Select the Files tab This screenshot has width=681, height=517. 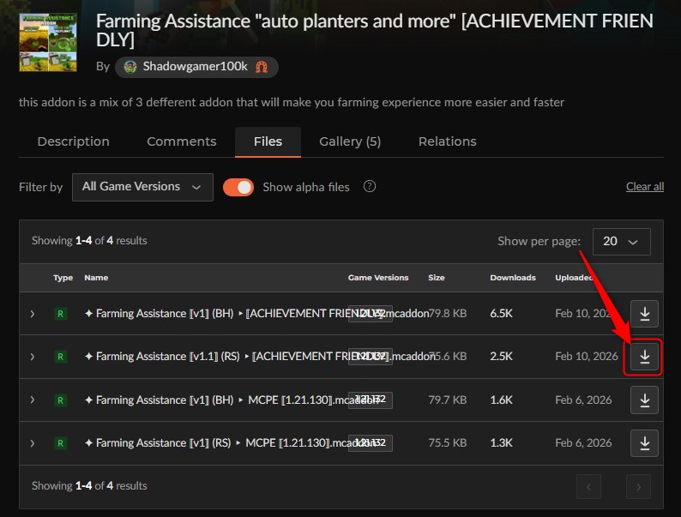pyautogui.click(x=268, y=141)
